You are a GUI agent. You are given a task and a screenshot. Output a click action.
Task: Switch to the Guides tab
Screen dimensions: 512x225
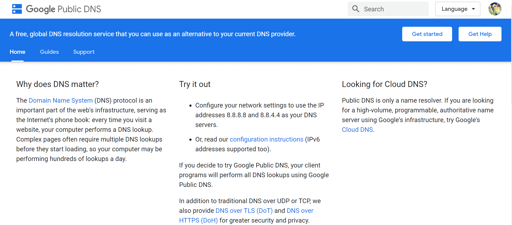coord(49,52)
